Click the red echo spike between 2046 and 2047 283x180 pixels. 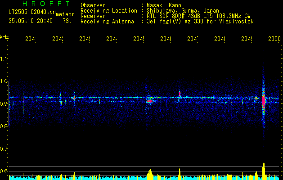pos(180,94)
